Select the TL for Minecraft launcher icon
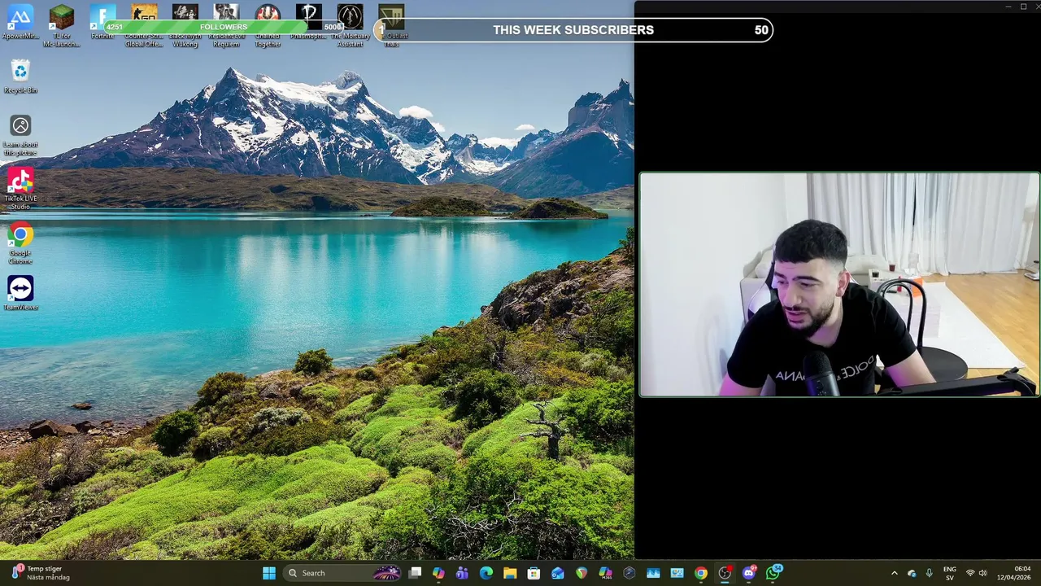This screenshot has height=586, width=1041. pos(62,26)
